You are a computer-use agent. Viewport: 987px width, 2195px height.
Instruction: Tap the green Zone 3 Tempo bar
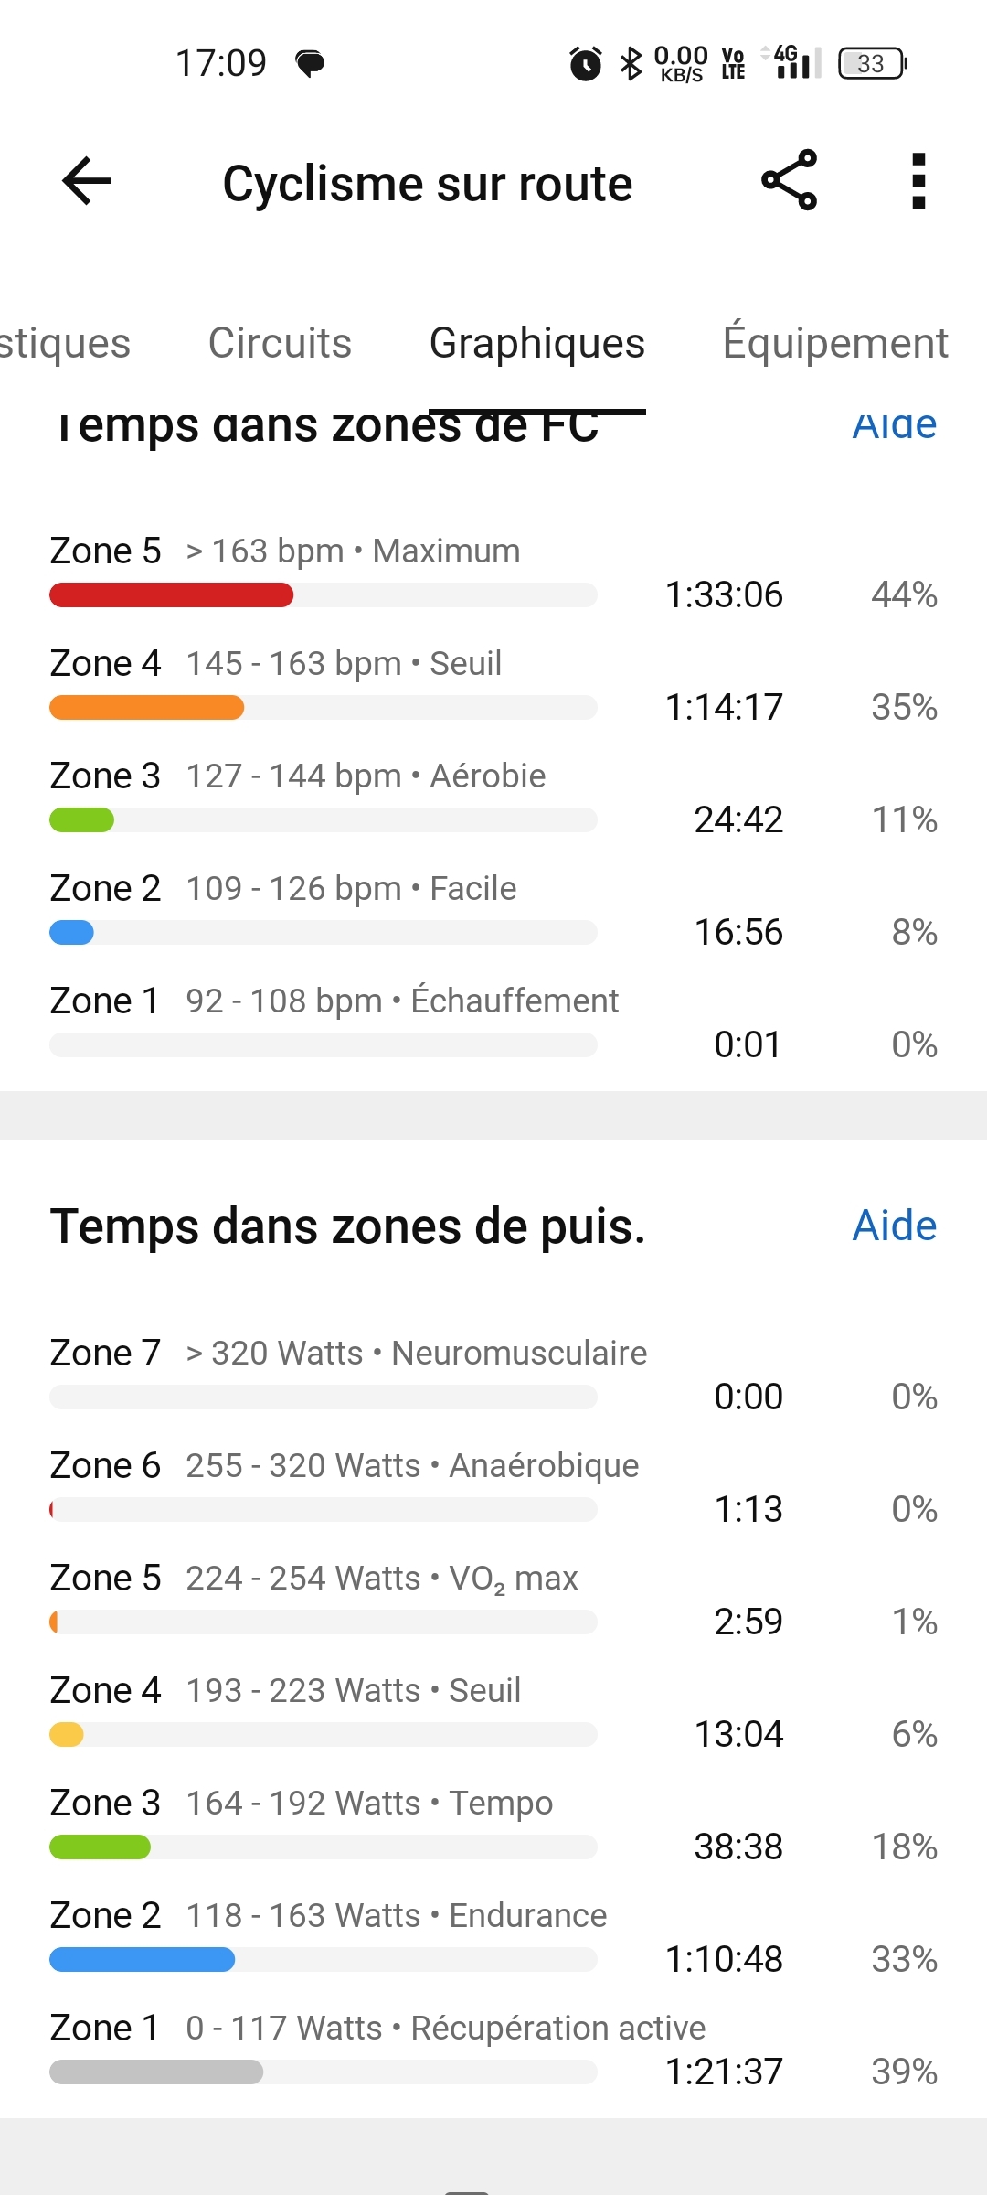click(101, 1847)
